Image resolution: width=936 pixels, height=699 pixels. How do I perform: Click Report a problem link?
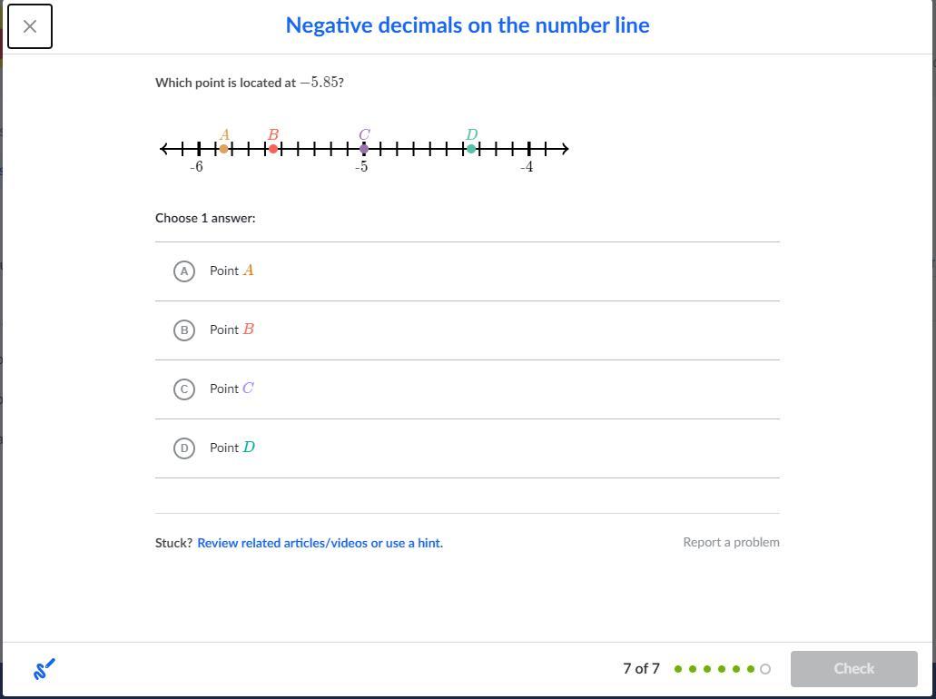point(731,542)
